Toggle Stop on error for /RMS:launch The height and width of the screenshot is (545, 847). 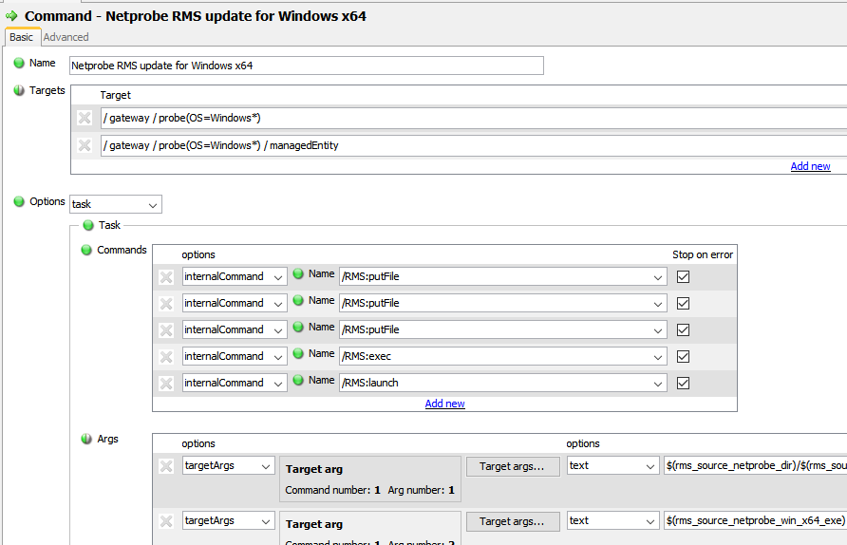[684, 384]
